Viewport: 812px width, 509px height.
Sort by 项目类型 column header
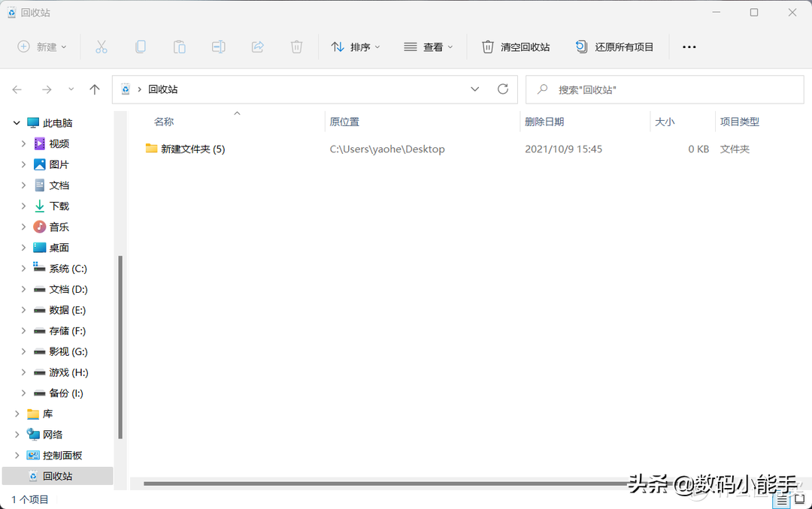tap(740, 122)
